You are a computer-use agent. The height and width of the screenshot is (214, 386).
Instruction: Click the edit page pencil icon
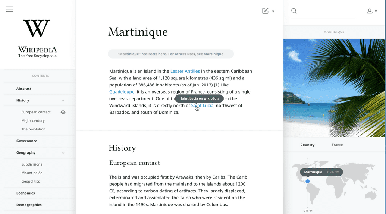click(x=265, y=11)
